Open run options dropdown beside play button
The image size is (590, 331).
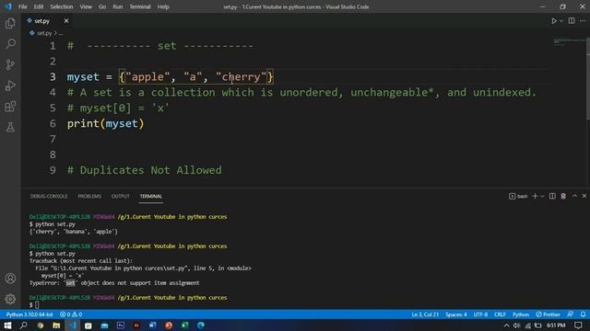click(561, 21)
